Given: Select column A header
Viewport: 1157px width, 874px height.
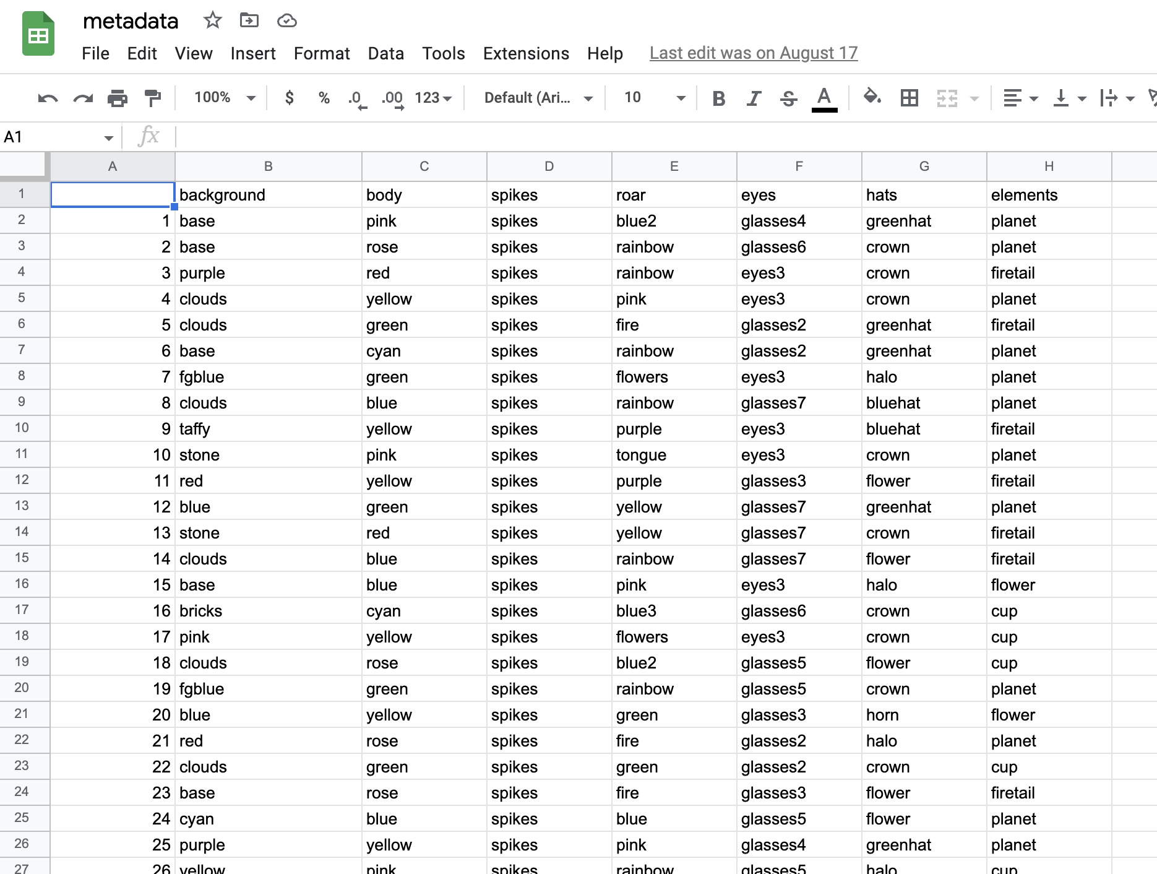Looking at the screenshot, I should click(x=113, y=166).
